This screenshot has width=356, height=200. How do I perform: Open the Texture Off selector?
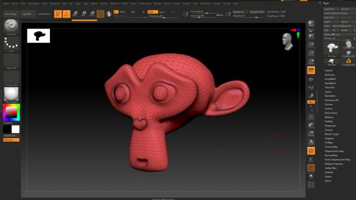coord(11,78)
